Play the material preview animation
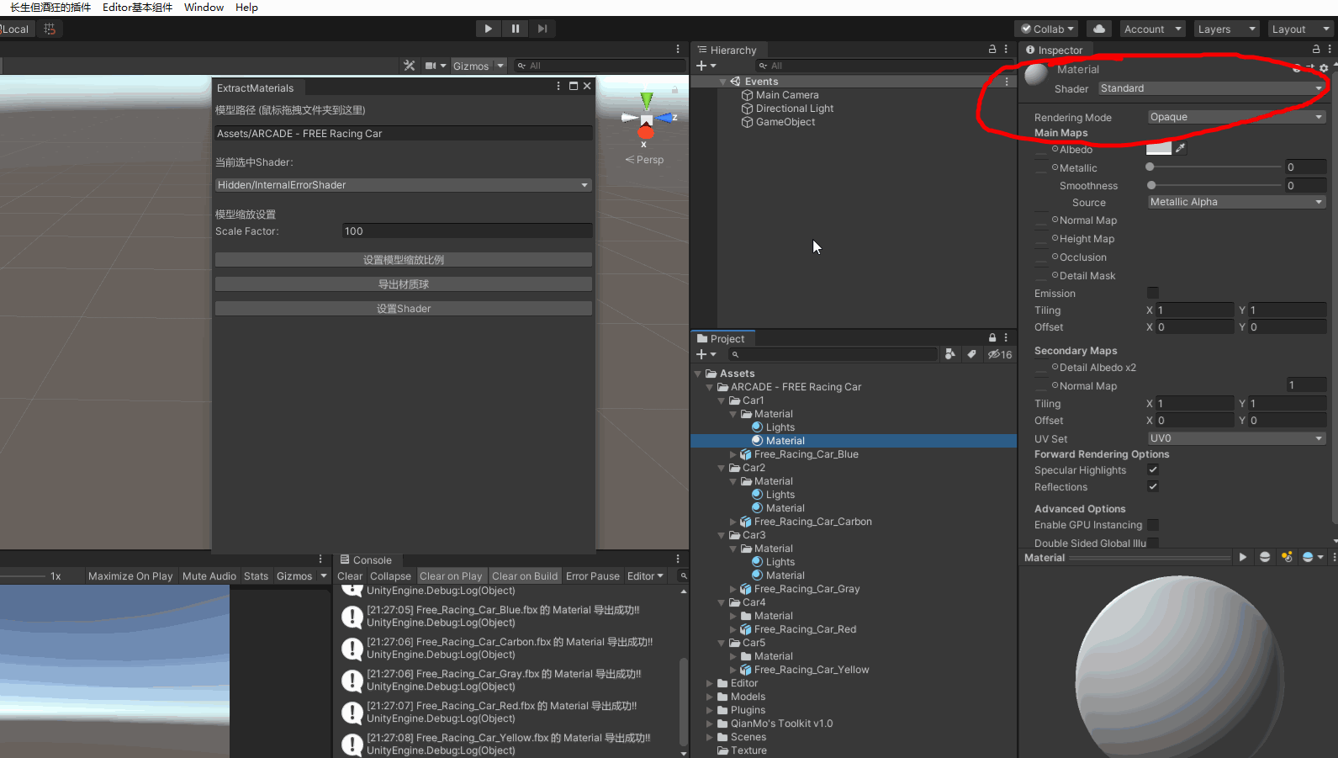 1243,557
